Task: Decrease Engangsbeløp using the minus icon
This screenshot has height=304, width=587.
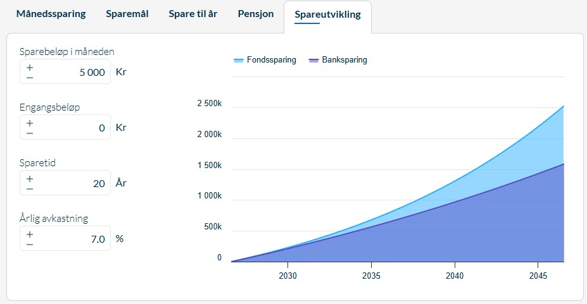Action: 30,133
